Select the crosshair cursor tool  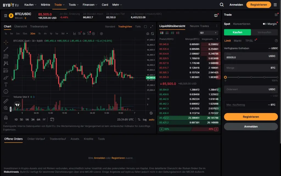click(x=6, y=42)
